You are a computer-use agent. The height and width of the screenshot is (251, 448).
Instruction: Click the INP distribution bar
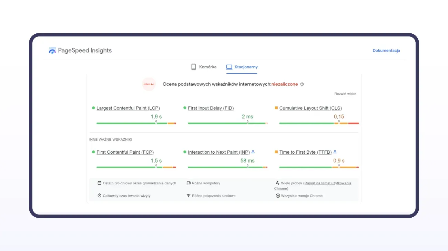click(227, 167)
